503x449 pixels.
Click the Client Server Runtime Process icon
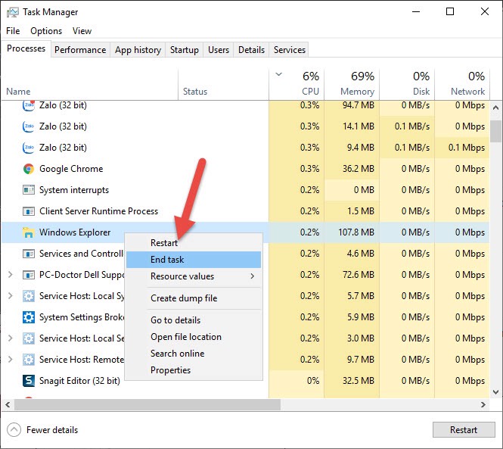[29, 211]
